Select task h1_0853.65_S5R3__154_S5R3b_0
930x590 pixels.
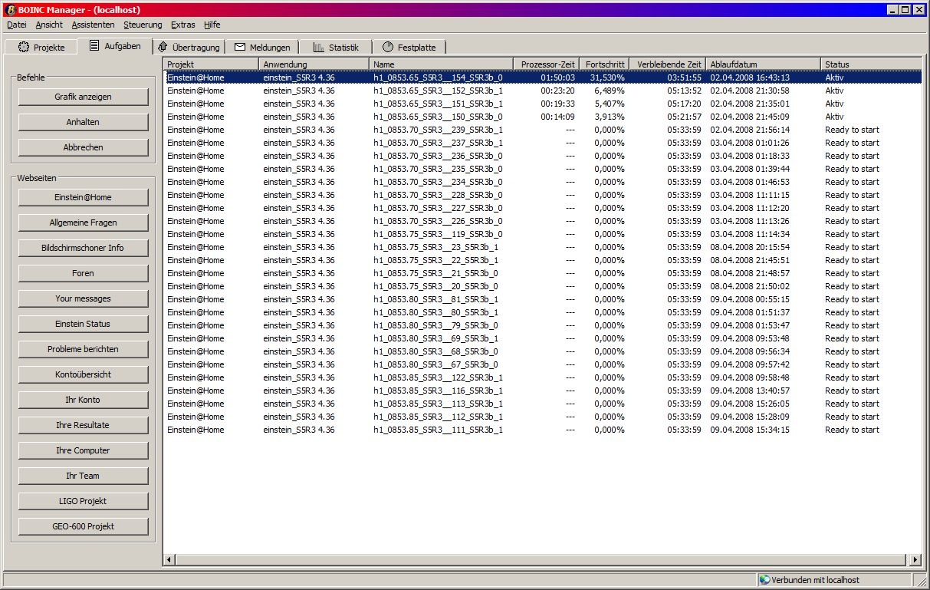point(543,77)
